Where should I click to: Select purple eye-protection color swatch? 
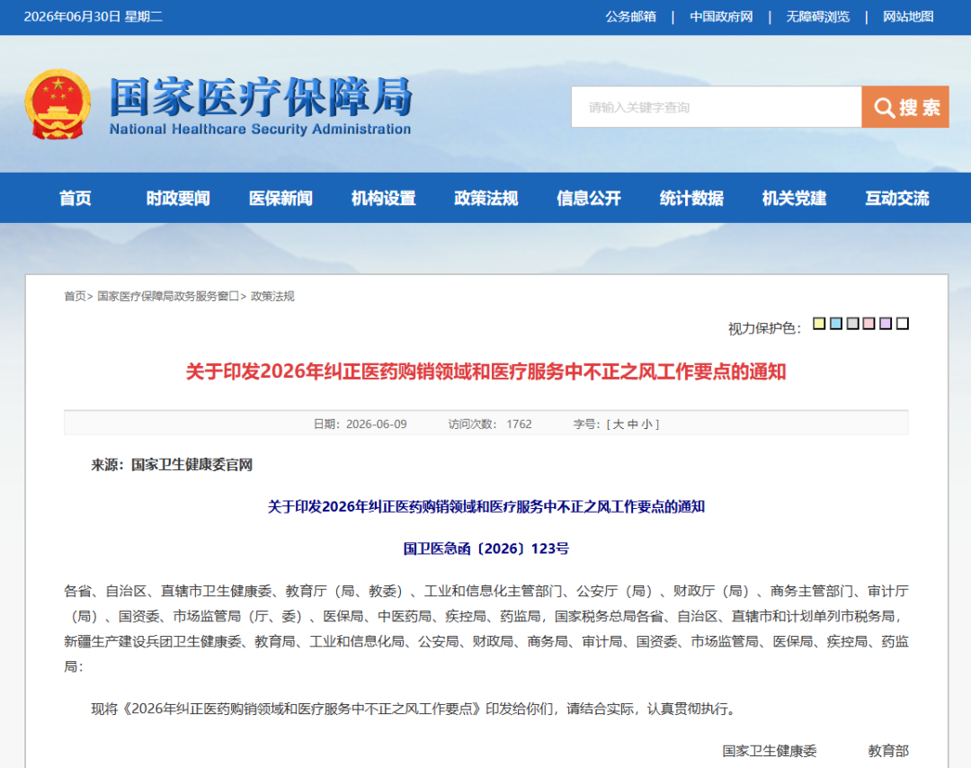tap(886, 324)
